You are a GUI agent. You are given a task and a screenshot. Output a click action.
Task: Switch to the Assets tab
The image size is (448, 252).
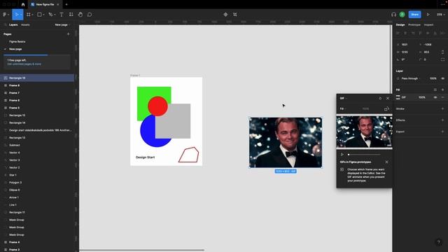click(25, 25)
